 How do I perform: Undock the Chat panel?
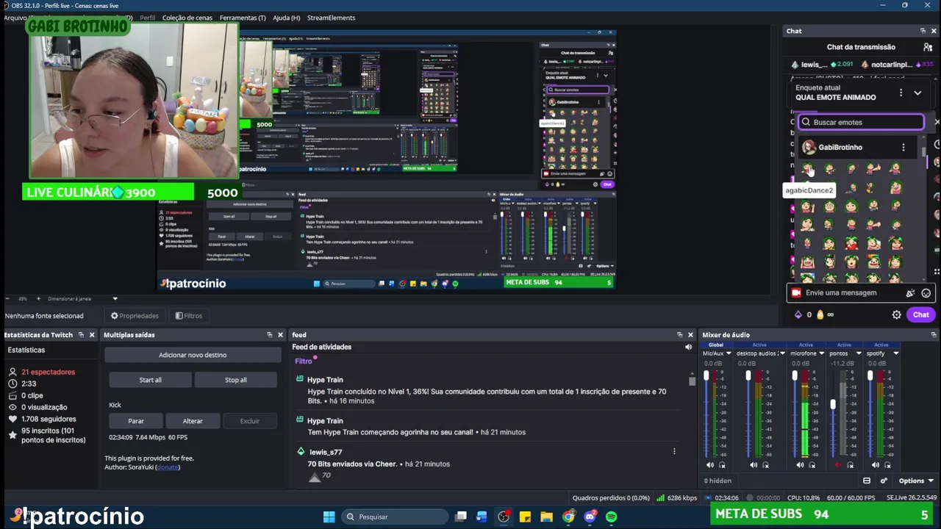[x=923, y=31]
